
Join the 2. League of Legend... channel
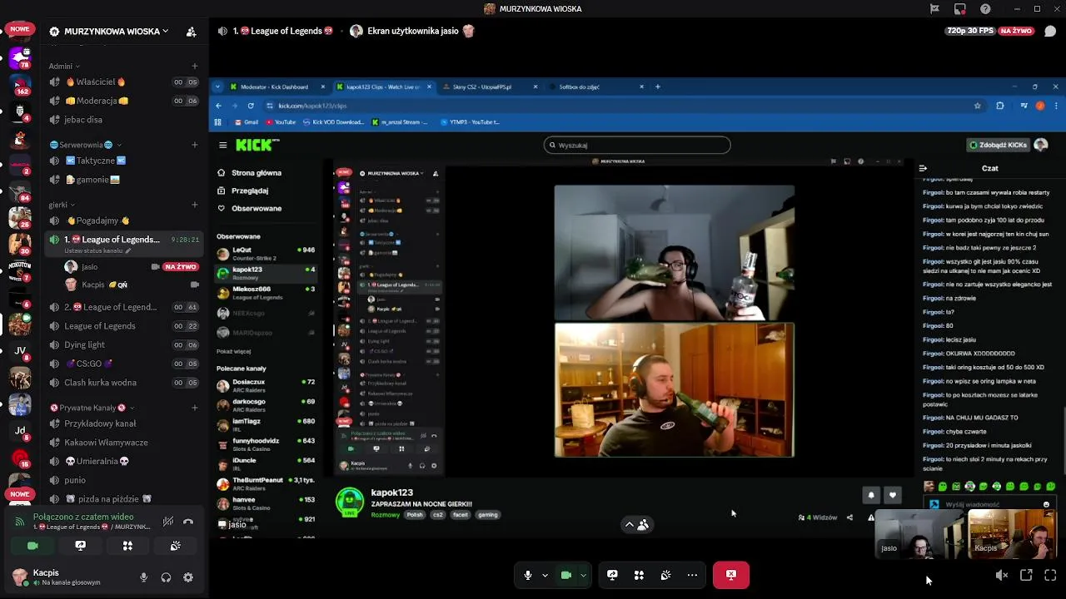tap(123, 307)
